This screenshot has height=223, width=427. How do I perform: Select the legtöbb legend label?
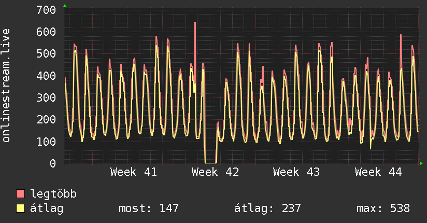click(53, 194)
